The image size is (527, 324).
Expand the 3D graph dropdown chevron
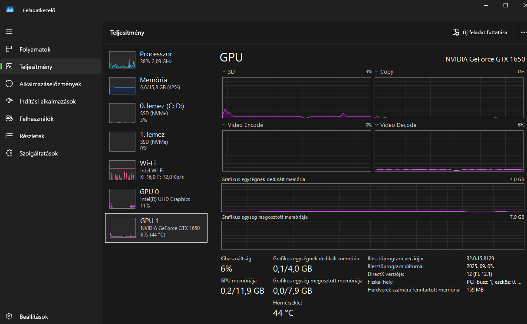coord(224,72)
